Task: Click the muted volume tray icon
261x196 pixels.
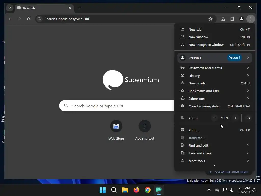Action: (x=231, y=190)
